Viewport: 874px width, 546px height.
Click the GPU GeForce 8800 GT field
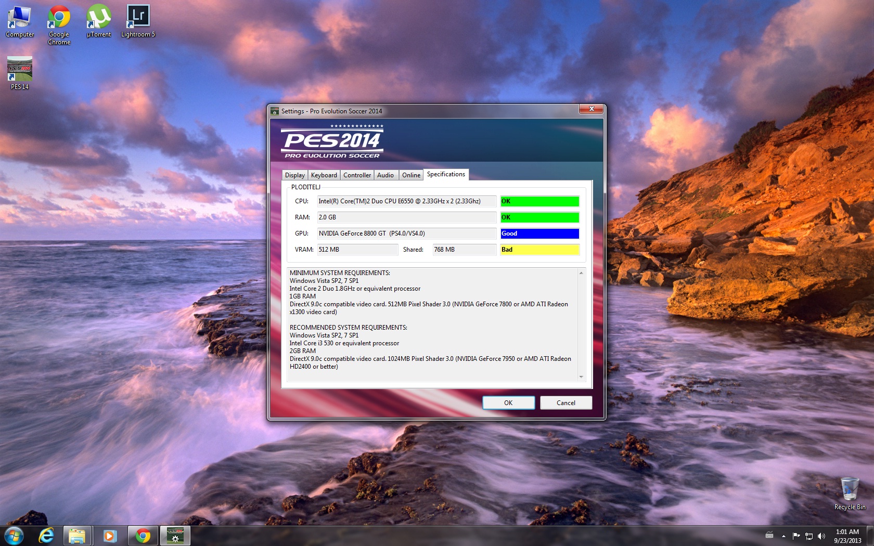(x=407, y=233)
